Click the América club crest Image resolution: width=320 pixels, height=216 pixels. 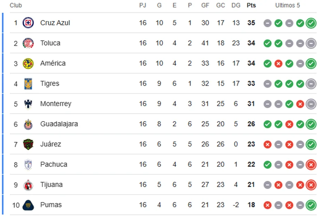[x=28, y=63]
